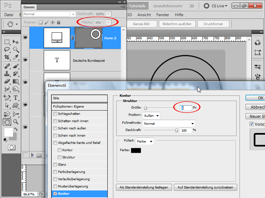Image resolution: width=265 pixels, height=198 pixels.
Task: Select the History Brush tool
Action: [16, 74]
